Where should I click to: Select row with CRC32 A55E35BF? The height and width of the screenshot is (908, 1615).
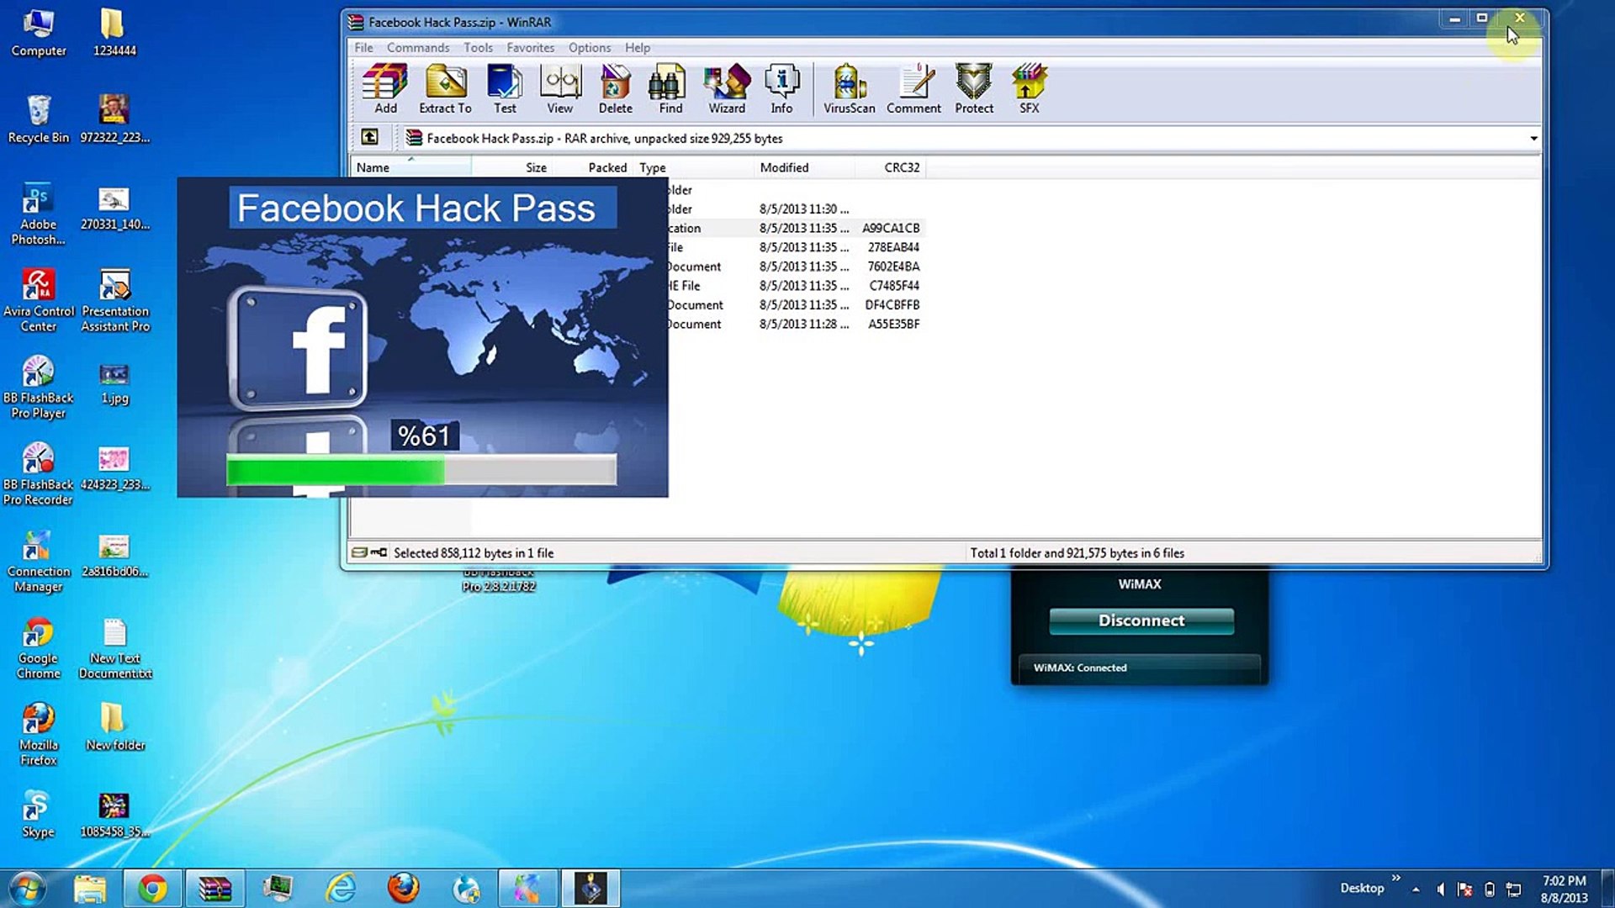point(796,324)
